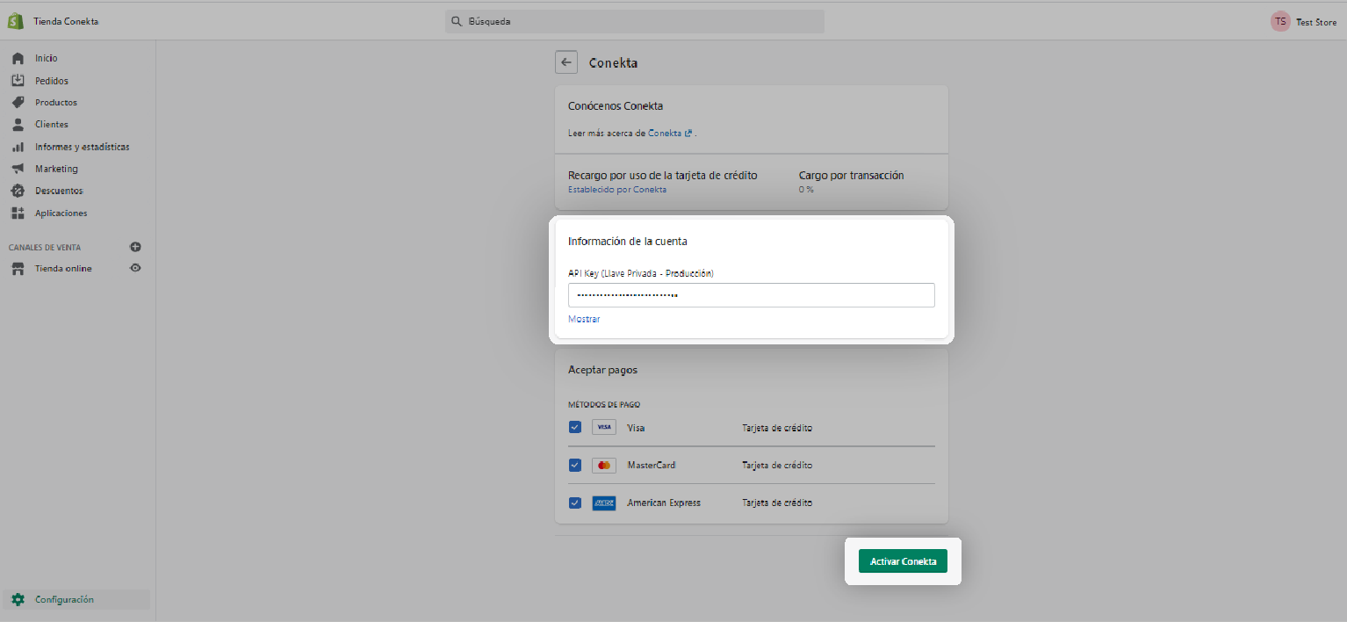Click the TS account avatar
The width and height of the screenshot is (1347, 622).
(1280, 22)
